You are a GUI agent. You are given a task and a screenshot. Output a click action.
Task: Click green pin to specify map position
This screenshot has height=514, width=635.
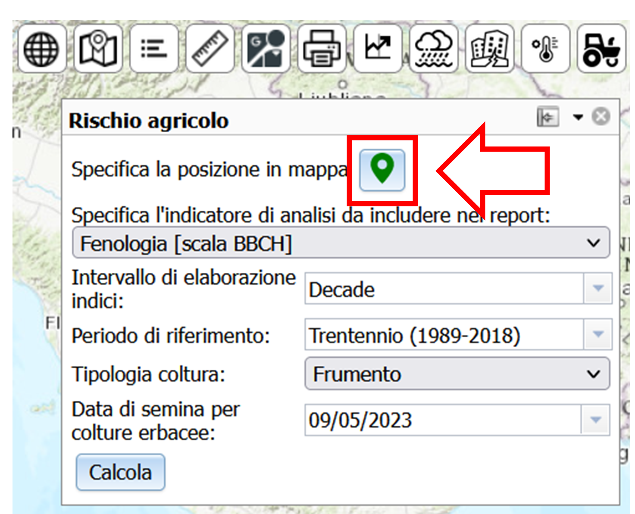click(x=382, y=170)
